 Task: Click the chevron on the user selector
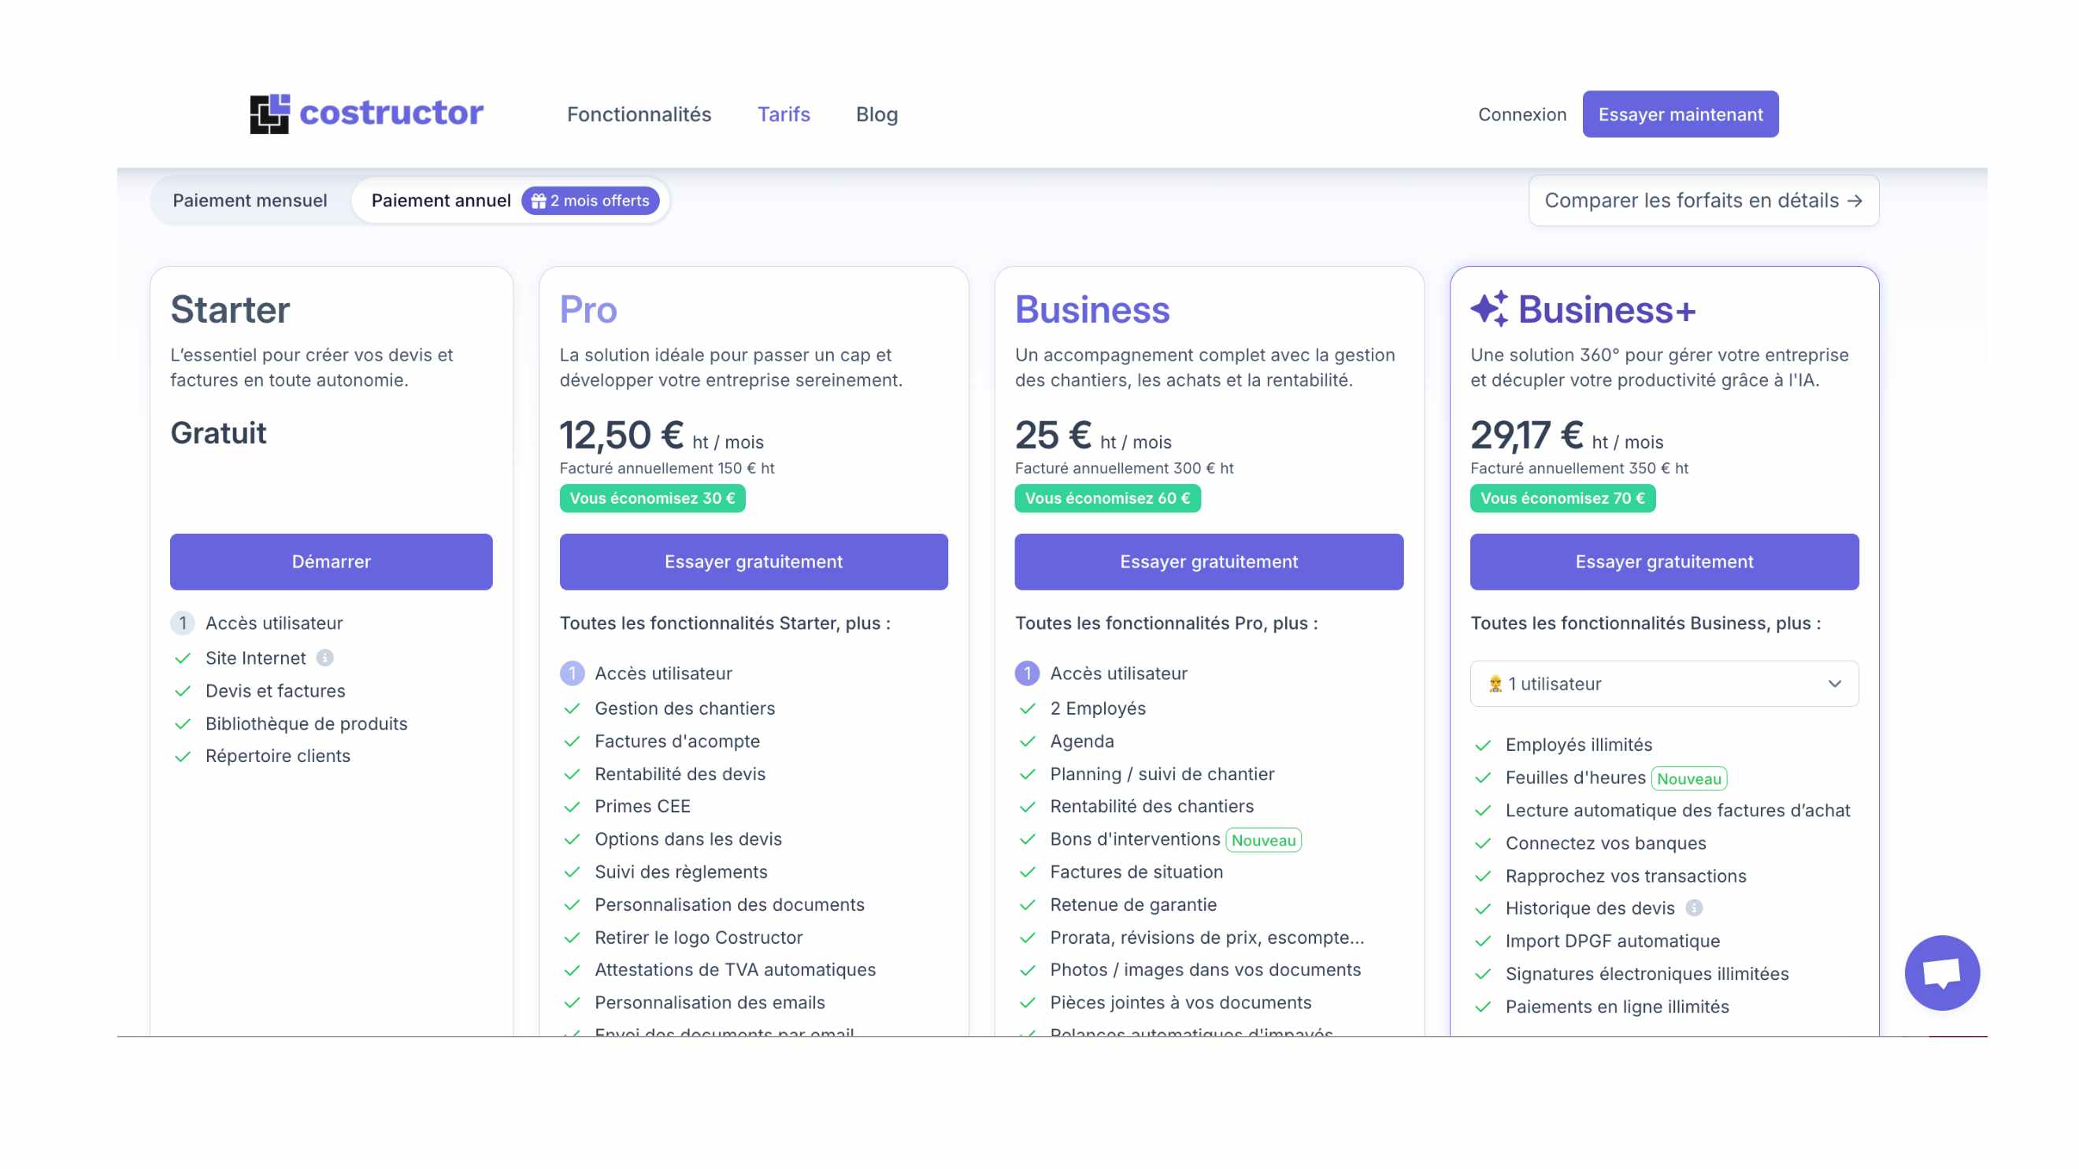tap(1833, 683)
